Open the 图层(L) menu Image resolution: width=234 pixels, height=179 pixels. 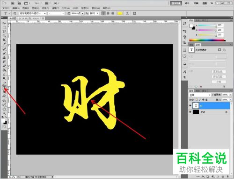click(x=36, y=8)
